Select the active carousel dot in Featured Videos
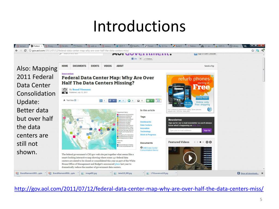 (200, 142)
